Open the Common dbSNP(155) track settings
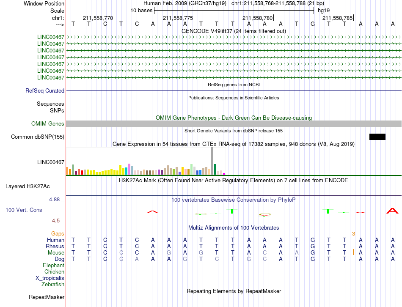Screen dimensions: 402x307 [38, 137]
